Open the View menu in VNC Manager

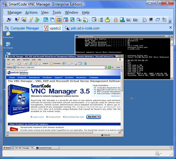tap(45, 12)
